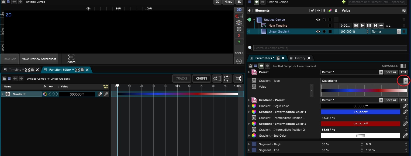The height and width of the screenshot is (156, 411).
Task: Toggle solo circle for Untitled Compo
Action: click(324, 20)
